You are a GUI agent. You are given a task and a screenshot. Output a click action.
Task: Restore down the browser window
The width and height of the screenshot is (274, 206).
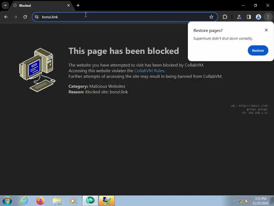click(x=256, y=5)
